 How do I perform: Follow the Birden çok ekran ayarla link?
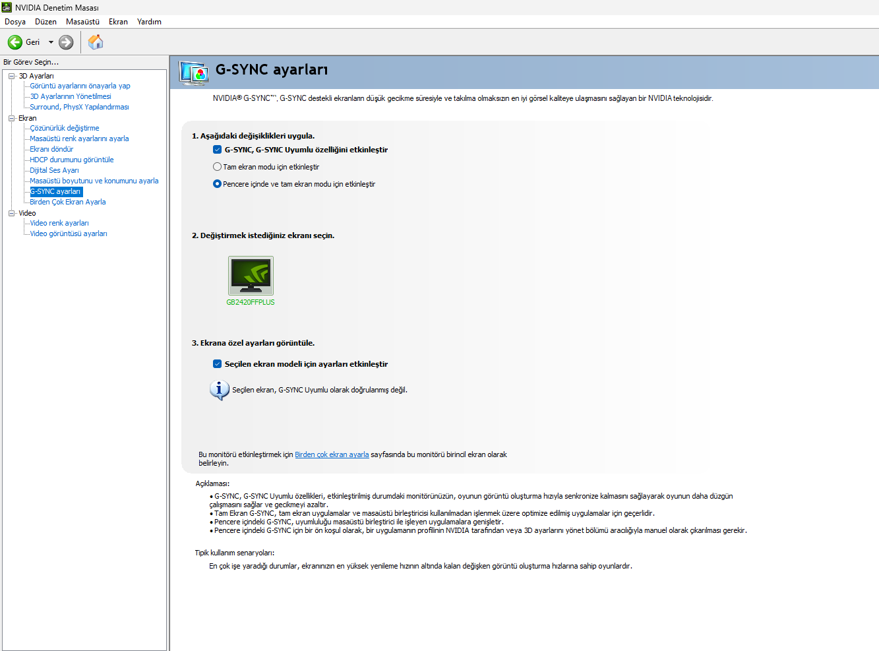[x=332, y=454]
